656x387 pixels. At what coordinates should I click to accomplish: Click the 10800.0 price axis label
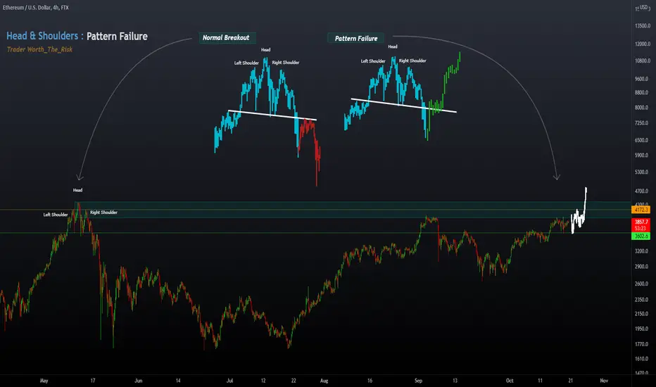(643, 61)
